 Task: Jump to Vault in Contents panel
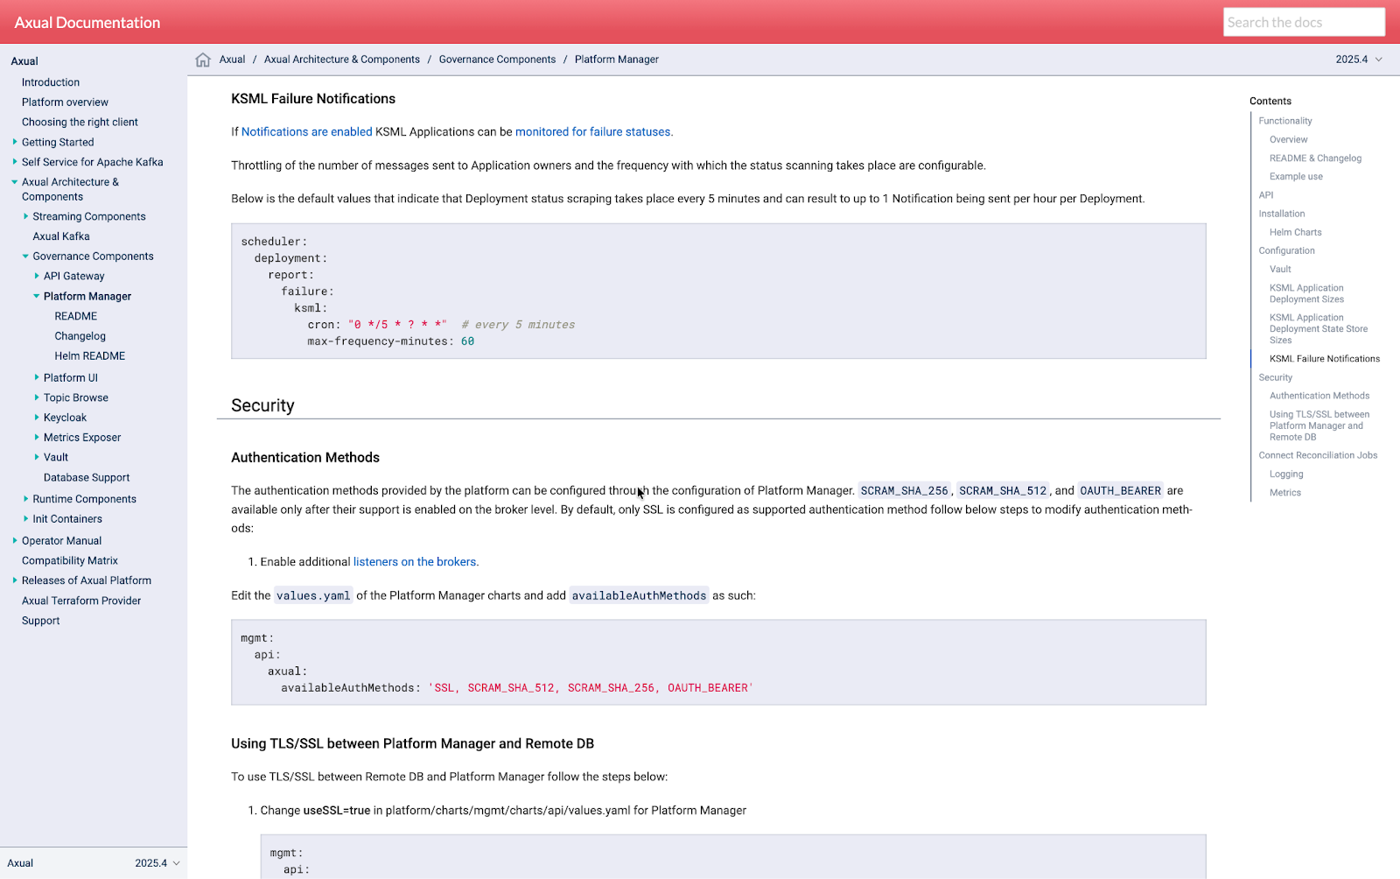pos(1280,270)
